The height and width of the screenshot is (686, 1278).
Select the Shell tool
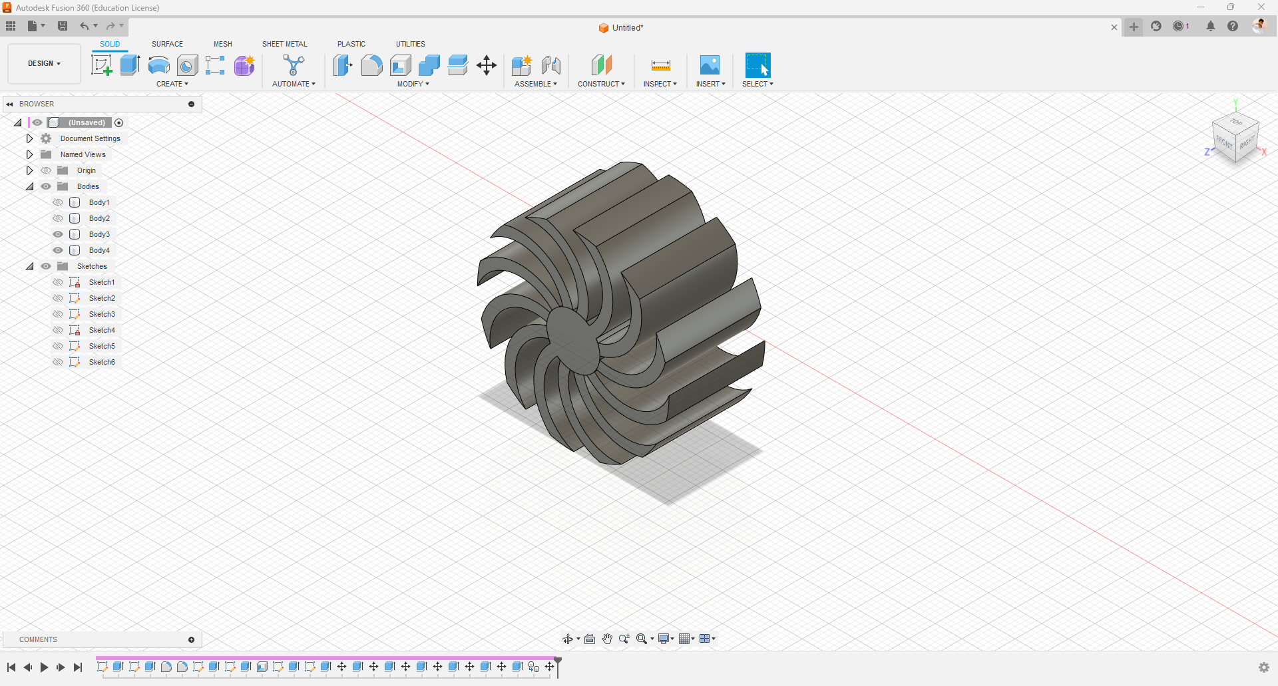point(401,65)
